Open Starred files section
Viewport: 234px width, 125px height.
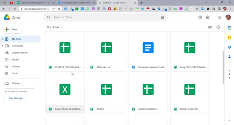point(16,66)
